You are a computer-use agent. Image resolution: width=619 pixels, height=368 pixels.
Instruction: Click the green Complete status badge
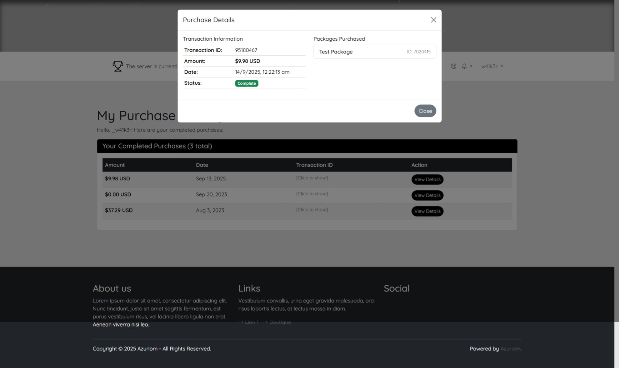point(246,83)
